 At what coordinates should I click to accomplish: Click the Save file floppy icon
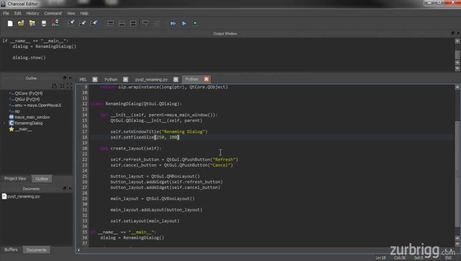tap(44, 23)
